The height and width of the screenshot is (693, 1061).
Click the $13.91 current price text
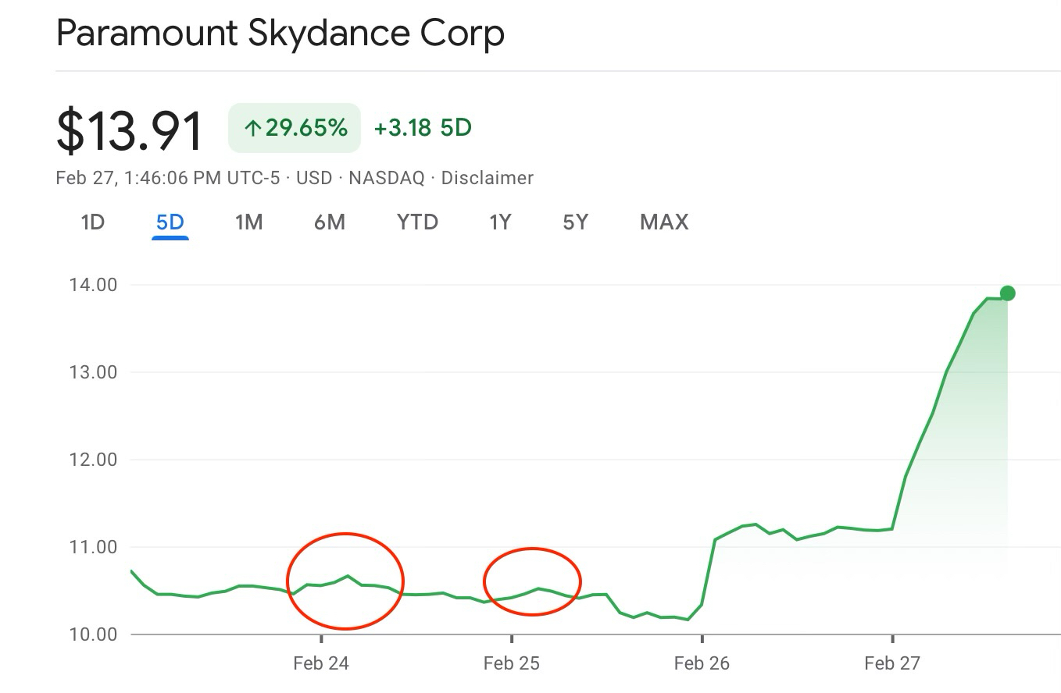[130, 130]
